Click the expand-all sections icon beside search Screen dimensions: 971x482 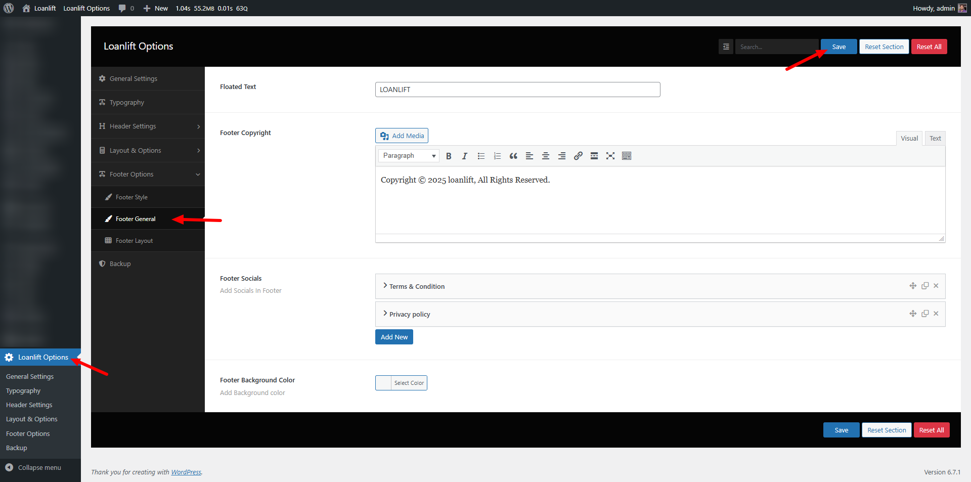(726, 47)
